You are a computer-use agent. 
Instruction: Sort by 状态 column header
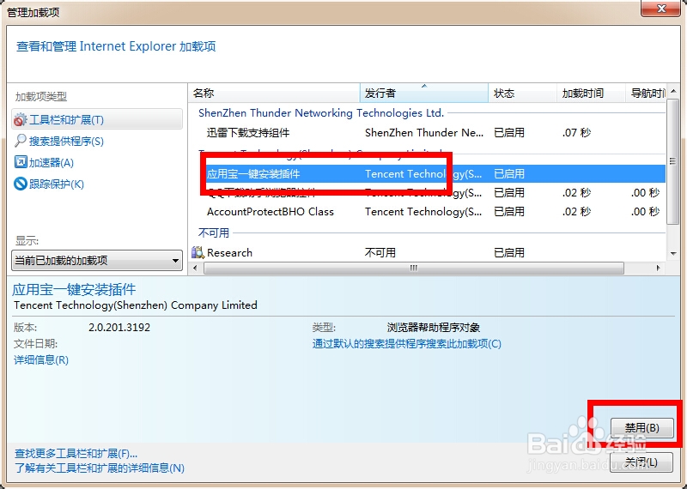tap(523, 93)
